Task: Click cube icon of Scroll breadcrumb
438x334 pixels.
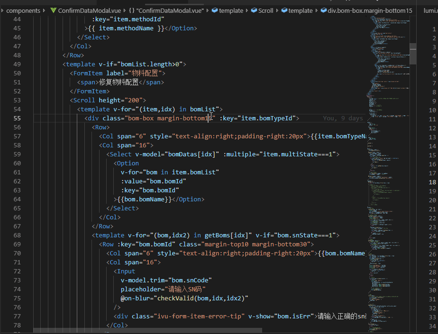Action: 254,10
